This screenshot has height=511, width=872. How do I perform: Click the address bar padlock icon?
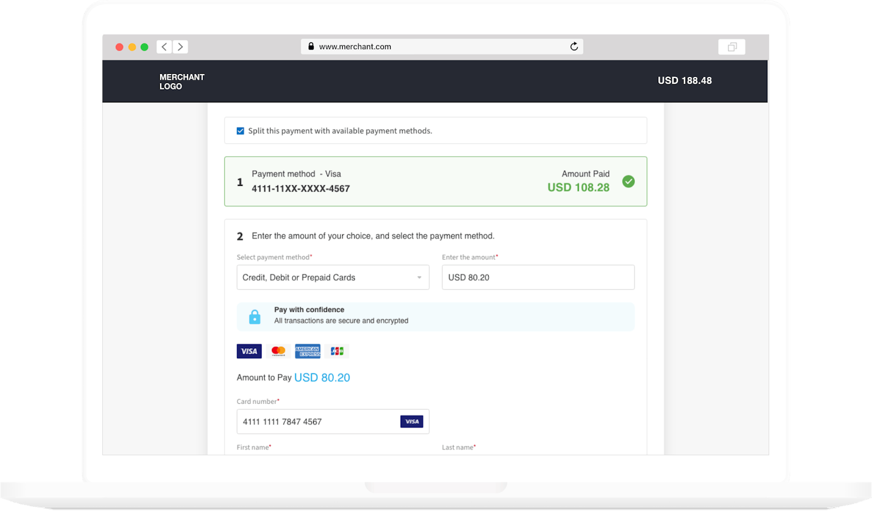click(311, 47)
